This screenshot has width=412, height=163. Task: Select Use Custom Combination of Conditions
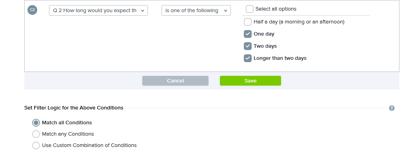pyautogui.click(x=36, y=145)
